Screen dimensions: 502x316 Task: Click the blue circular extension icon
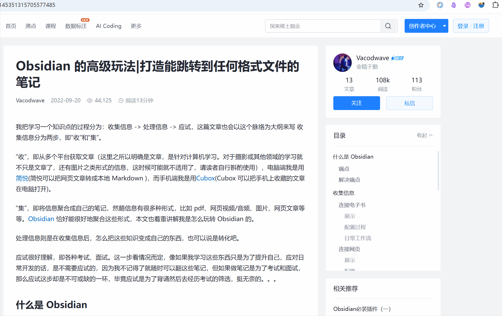point(440,5)
